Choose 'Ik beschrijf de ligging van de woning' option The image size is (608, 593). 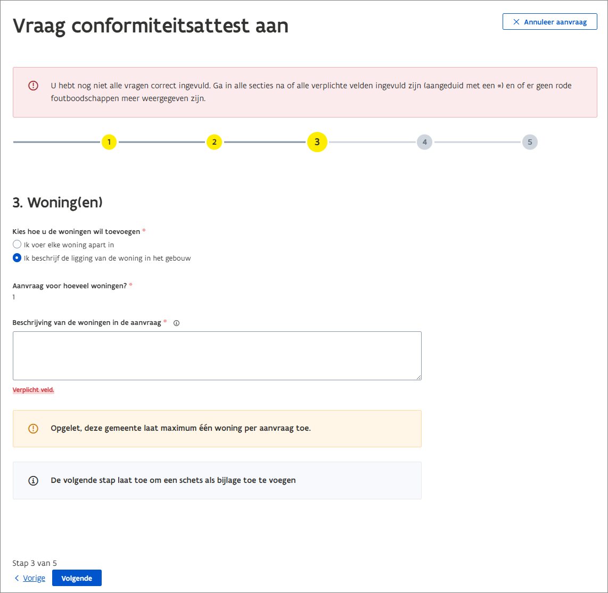click(x=17, y=258)
